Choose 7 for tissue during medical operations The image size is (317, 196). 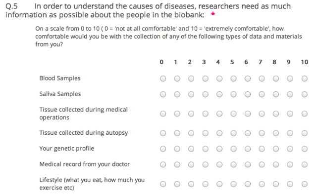pyautogui.click(x=262, y=114)
